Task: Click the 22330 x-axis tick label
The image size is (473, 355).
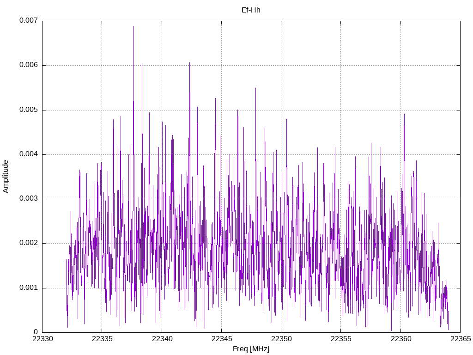Action: tap(42, 339)
